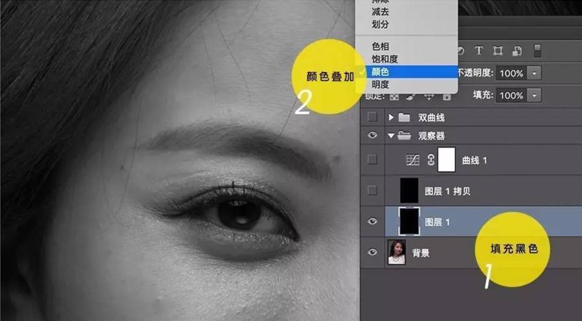Click the folder icon of 双曲线 group
This screenshot has height=321, width=582.
404,117
